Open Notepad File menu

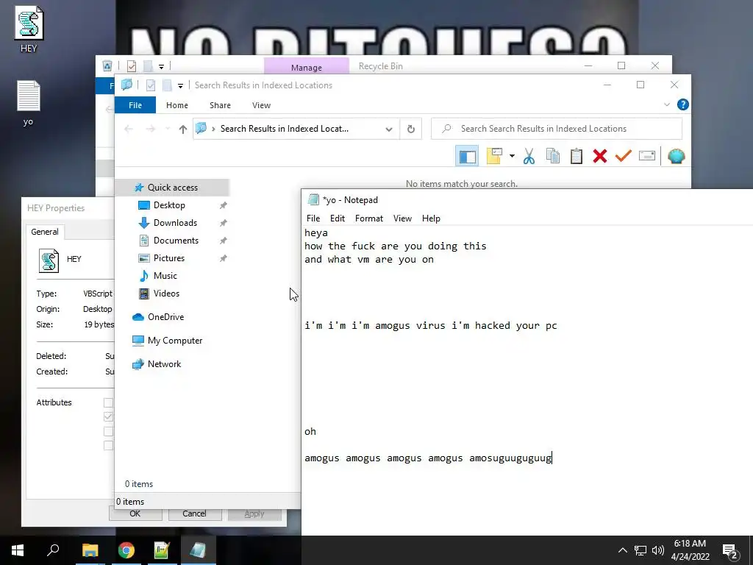click(x=313, y=218)
